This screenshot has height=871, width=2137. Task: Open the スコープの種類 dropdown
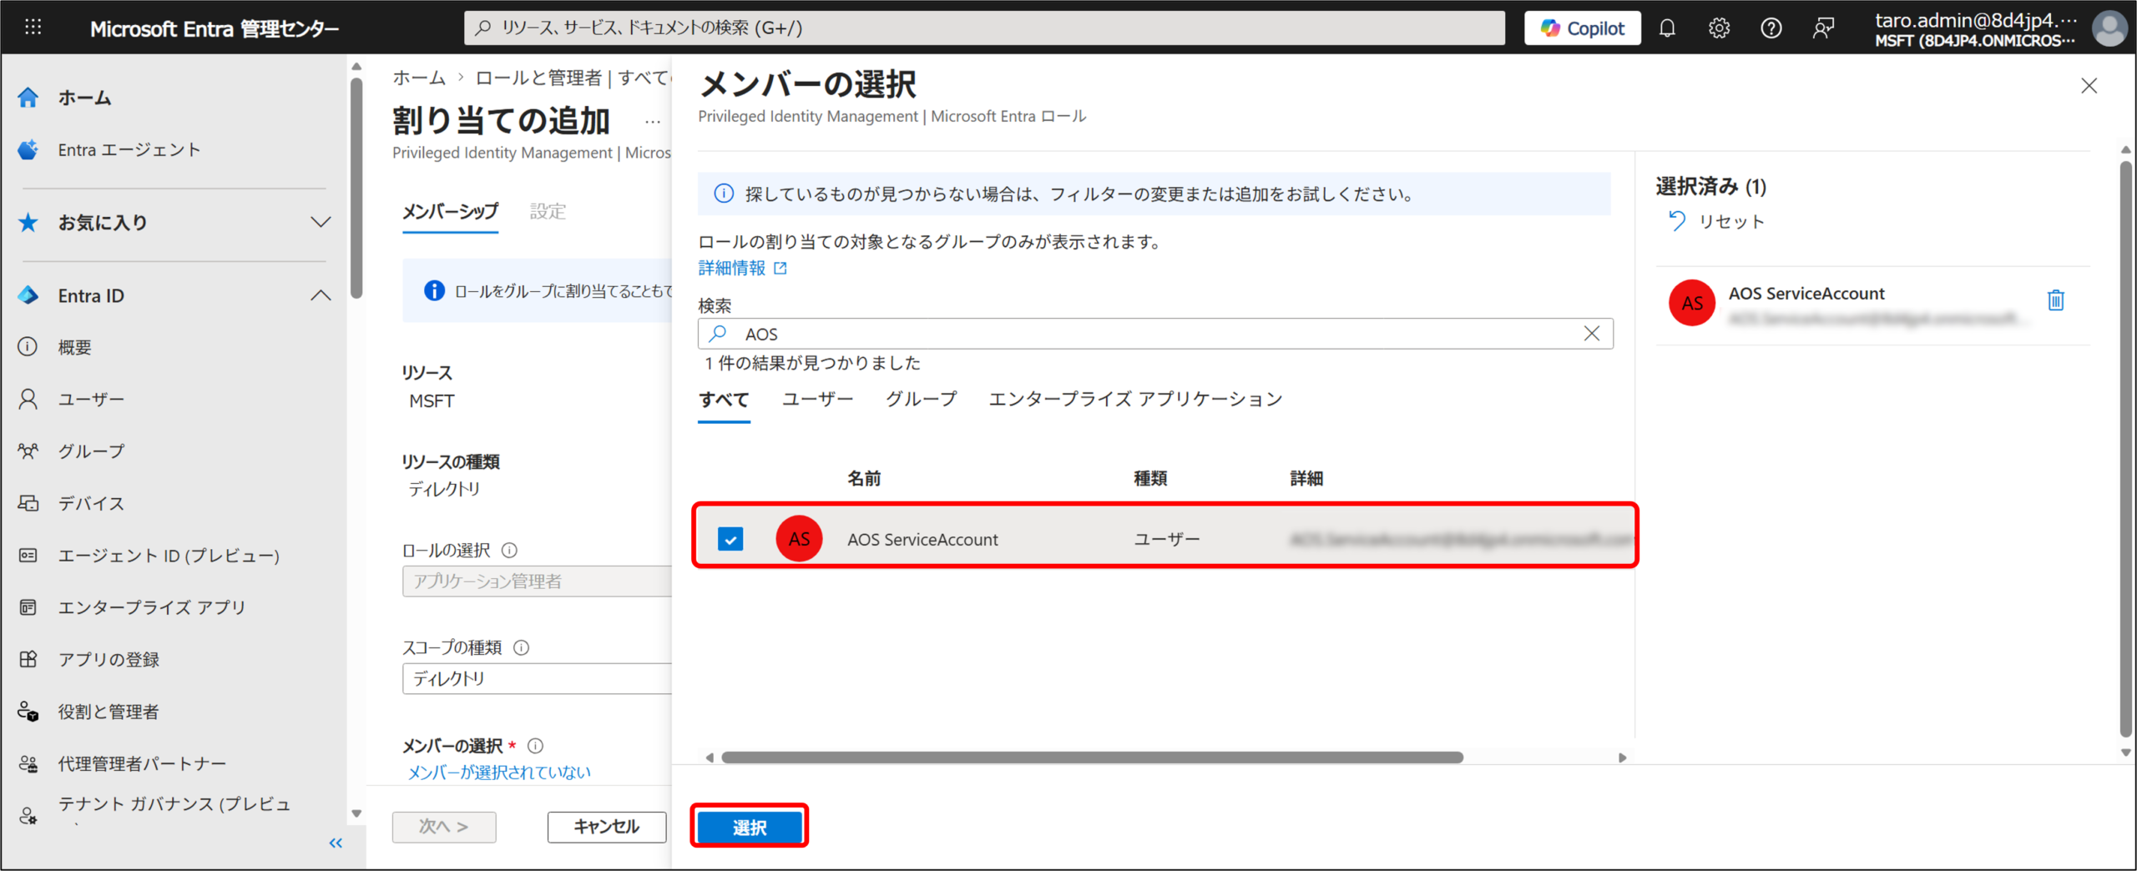click(x=536, y=679)
